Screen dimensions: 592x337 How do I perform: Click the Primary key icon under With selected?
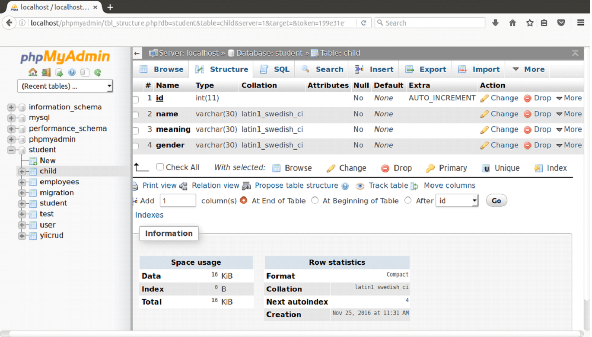pos(430,168)
